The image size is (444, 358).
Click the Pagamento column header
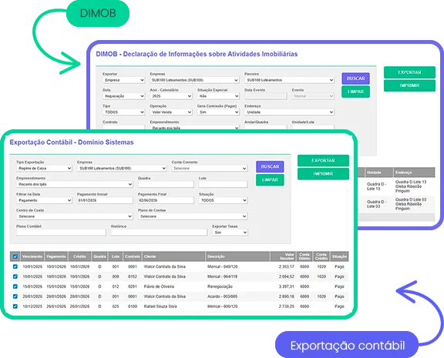click(x=56, y=256)
